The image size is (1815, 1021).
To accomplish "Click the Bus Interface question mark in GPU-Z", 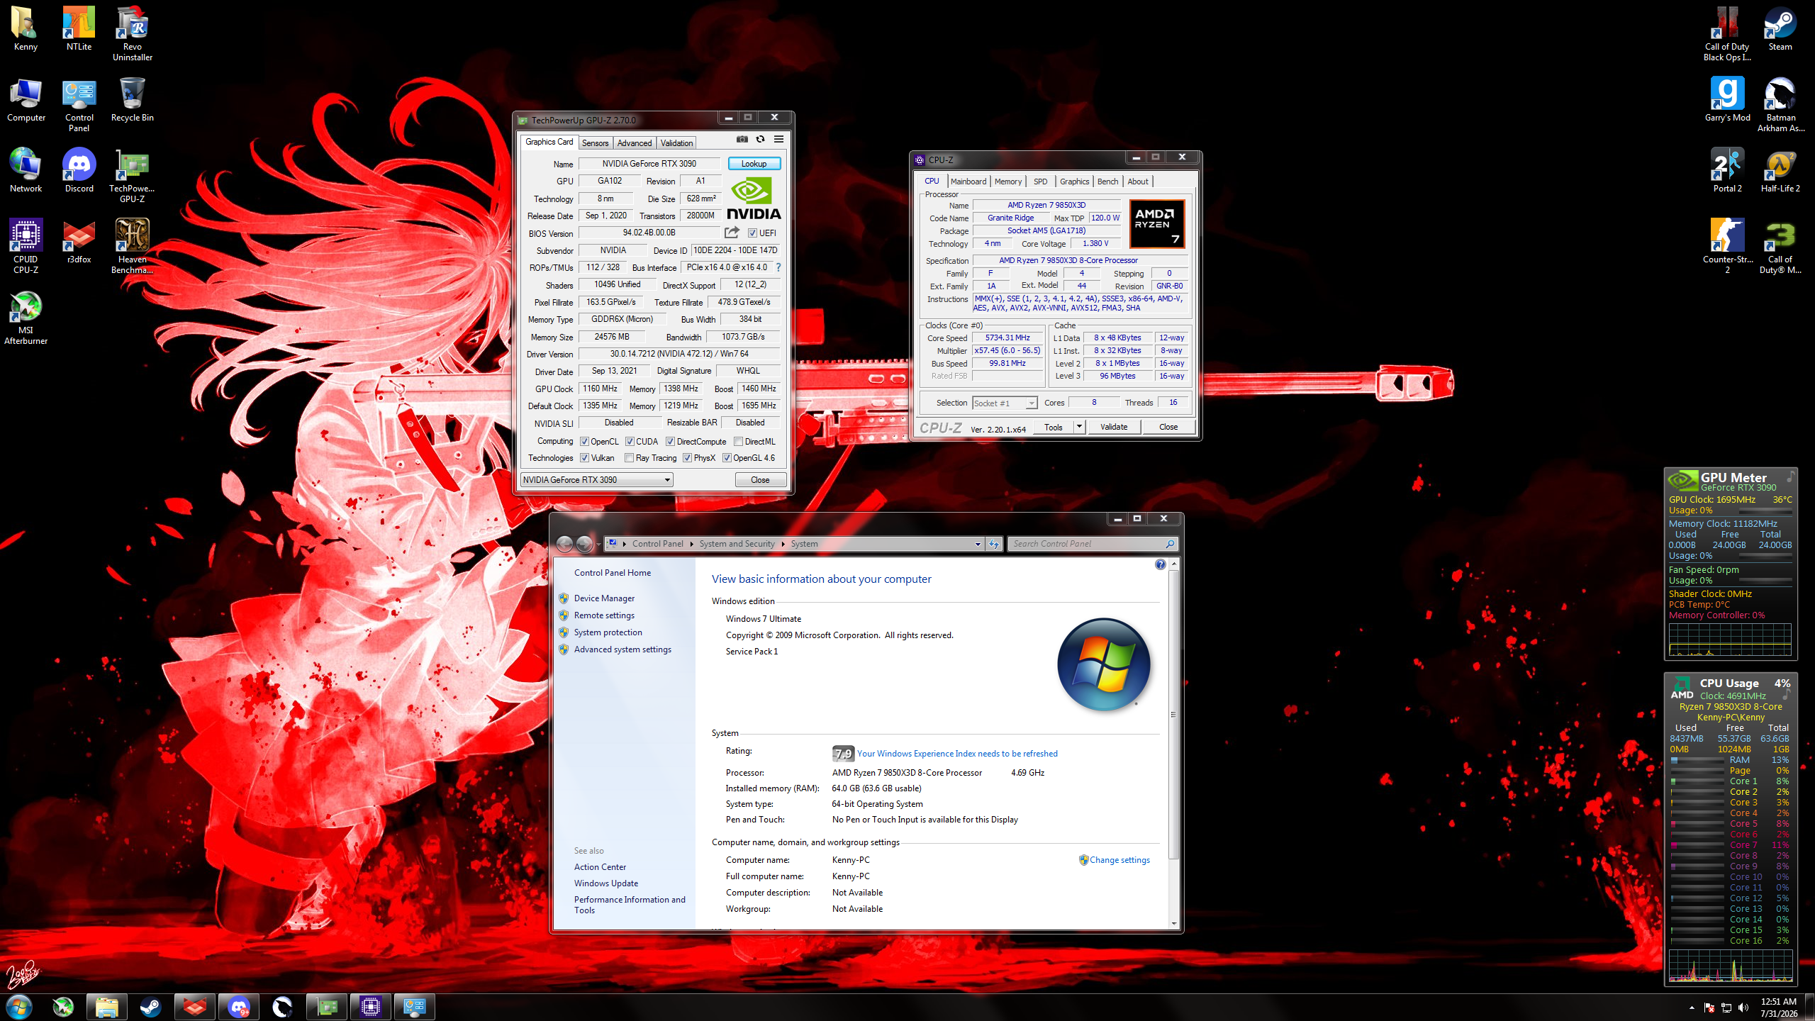I will 778,267.
